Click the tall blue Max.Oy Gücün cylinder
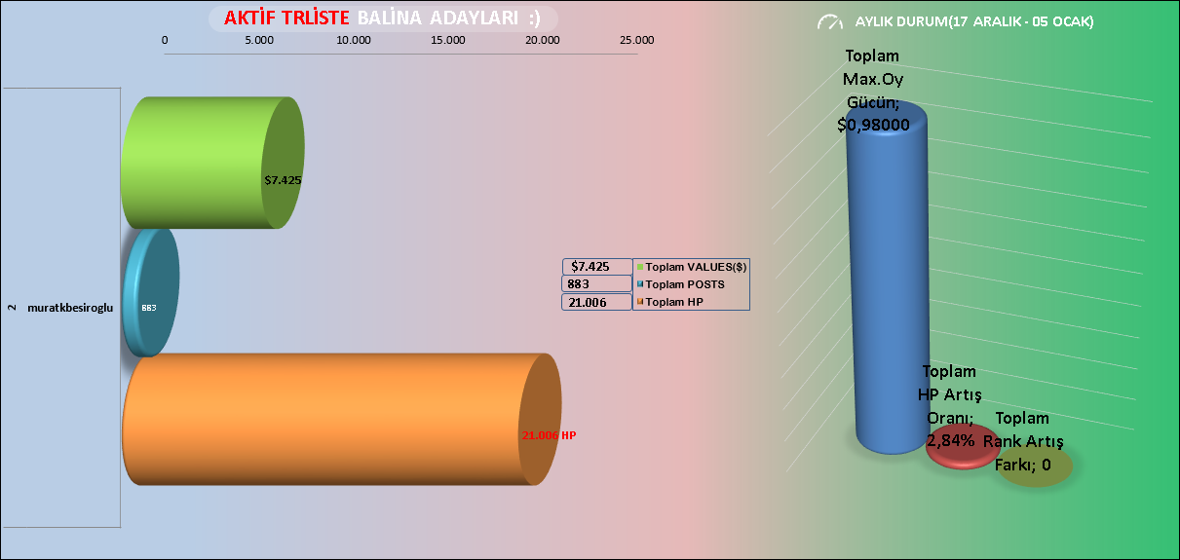This screenshot has width=1180, height=560. point(889,278)
